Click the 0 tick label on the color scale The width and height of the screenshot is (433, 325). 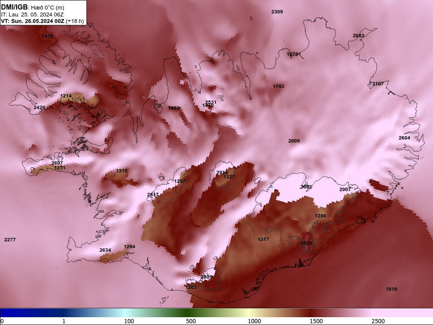[2, 321]
